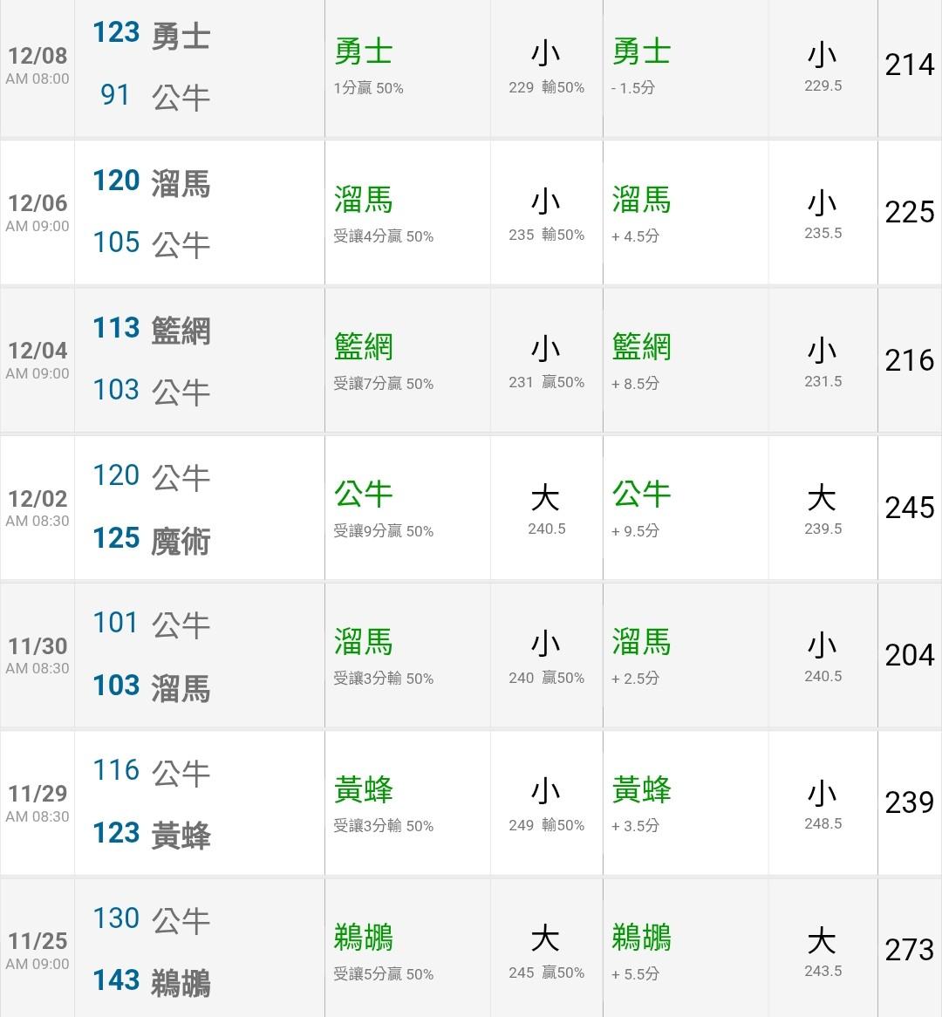Click the 12/08 game date cell
The height and width of the screenshot is (1017, 942).
38,65
